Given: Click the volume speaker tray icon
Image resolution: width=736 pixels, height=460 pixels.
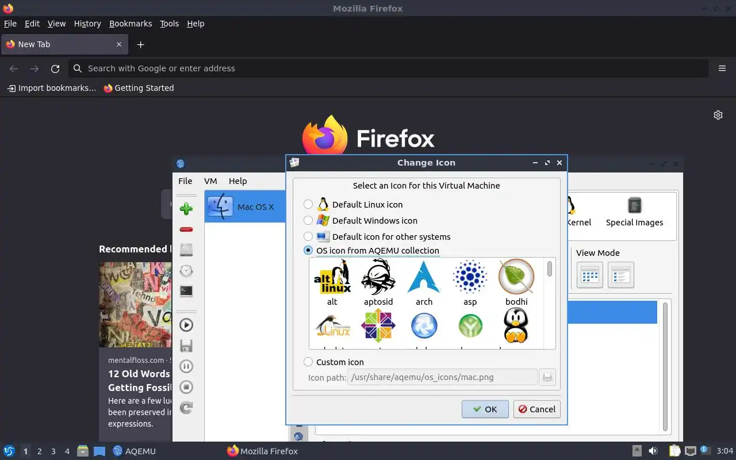Looking at the screenshot, I should click(653, 451).
